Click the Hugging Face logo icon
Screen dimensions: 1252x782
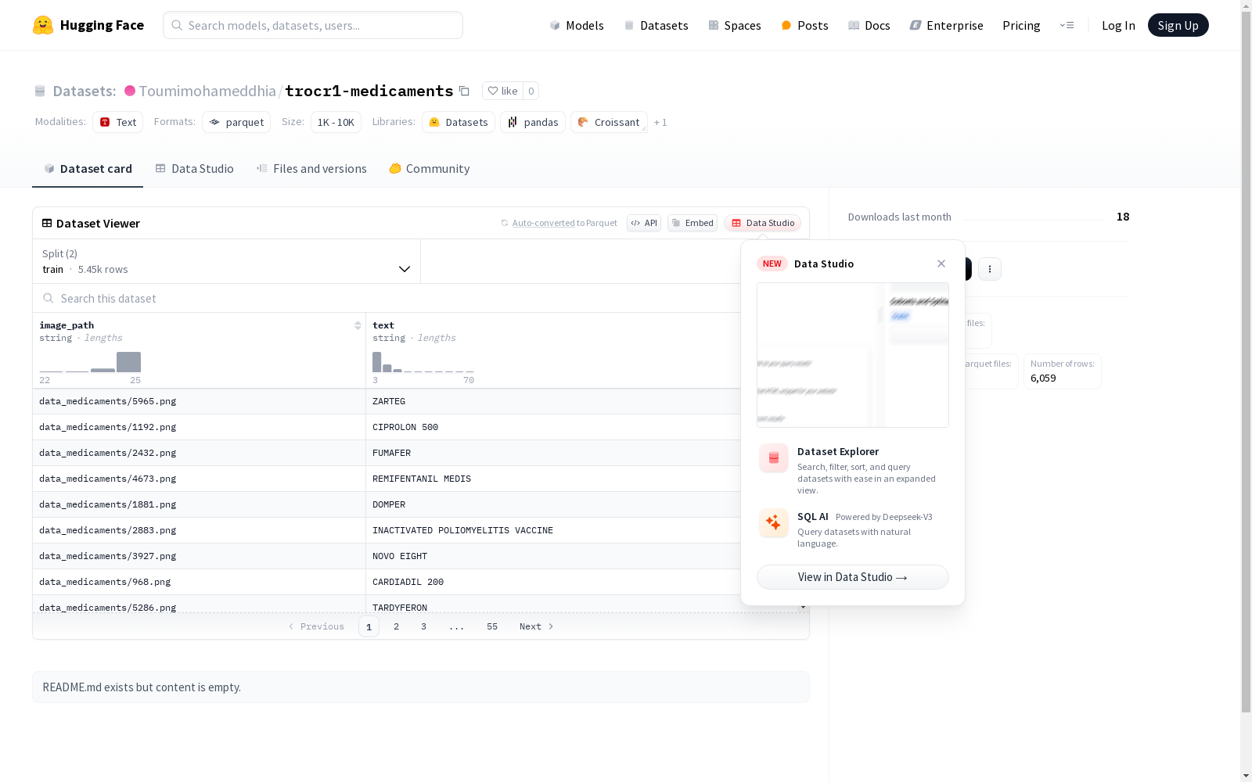coord(43,25)
